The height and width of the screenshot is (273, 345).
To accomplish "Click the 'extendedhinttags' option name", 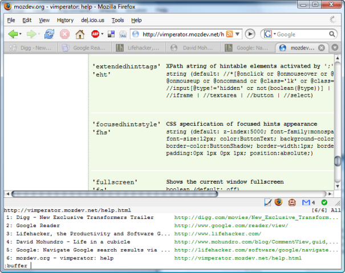I will pos(126,67).
